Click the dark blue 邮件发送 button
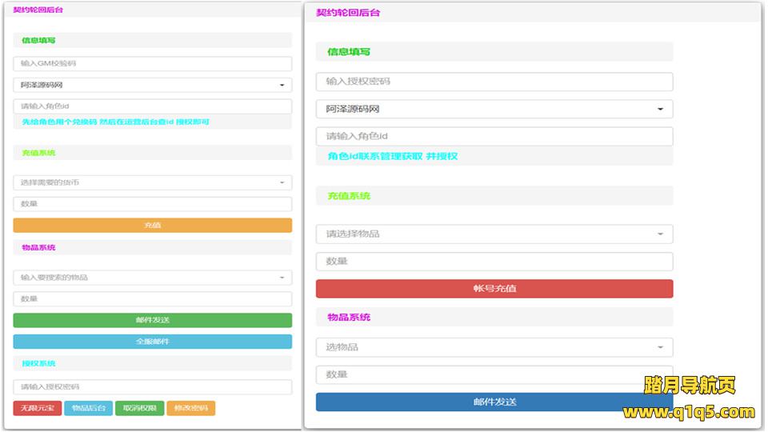This screenshot has height=432, width=768. tap(494, 402)
